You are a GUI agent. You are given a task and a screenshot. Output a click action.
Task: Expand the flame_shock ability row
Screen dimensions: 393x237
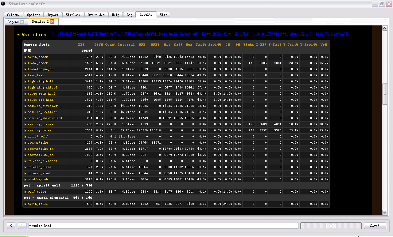tap(25, 63)
